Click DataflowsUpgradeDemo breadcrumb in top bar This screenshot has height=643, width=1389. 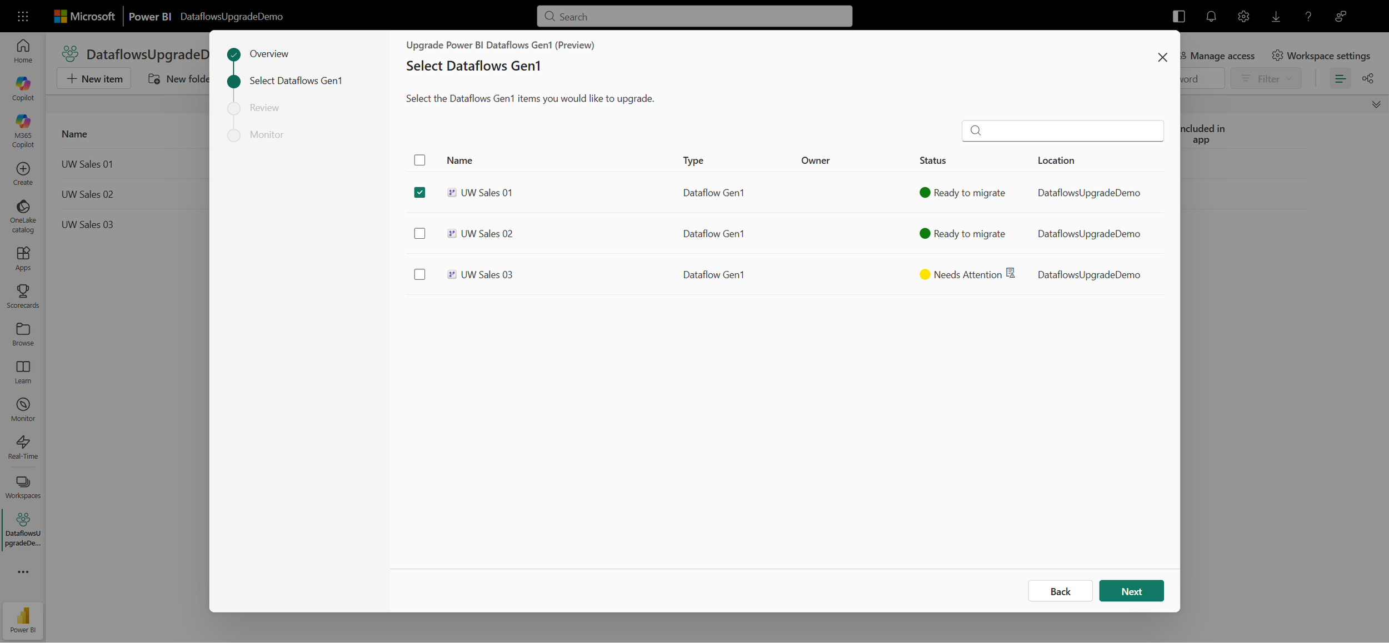click(x=232, y=17)
